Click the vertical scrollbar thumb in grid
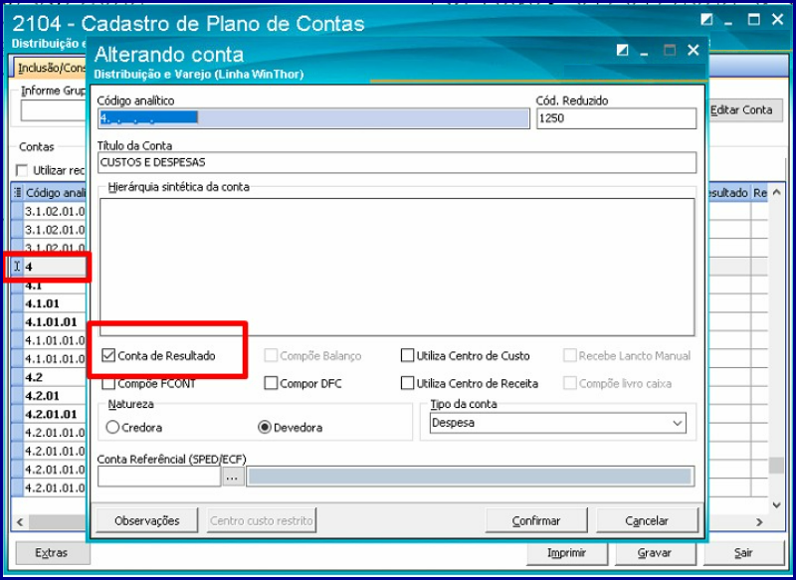 [776, 465]
